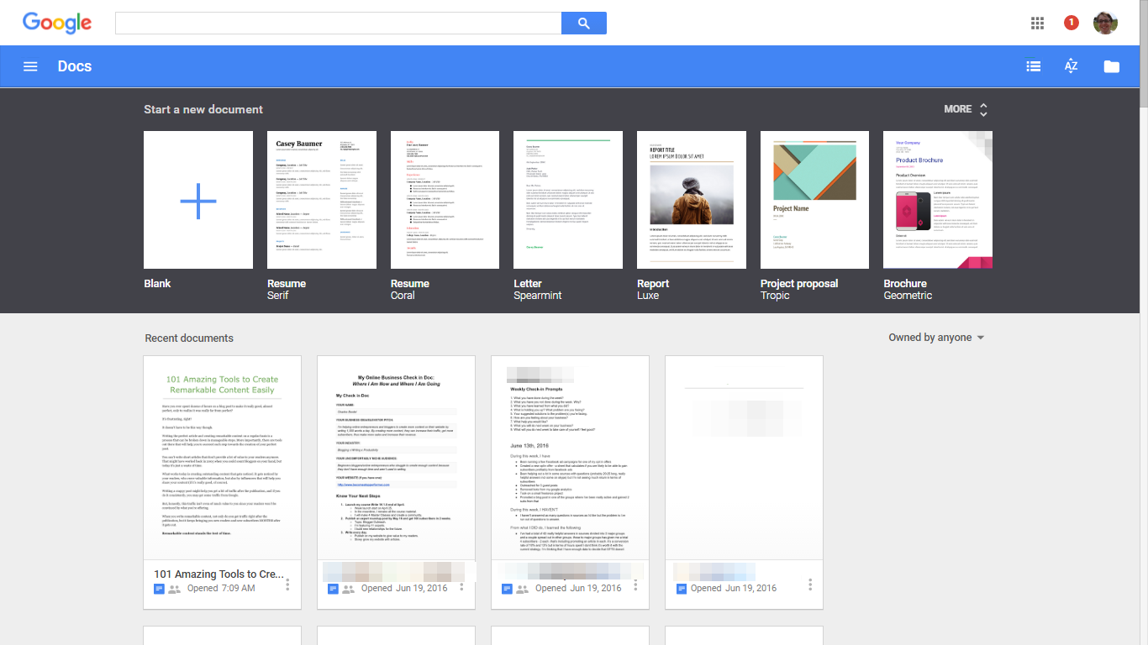Click the '101 Amazing Tools to Cre...' title

(219, 574)
